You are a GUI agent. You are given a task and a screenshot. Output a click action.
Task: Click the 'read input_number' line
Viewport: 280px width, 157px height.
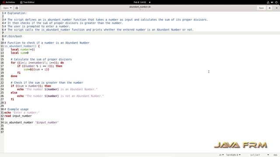[x=18, y=116]
